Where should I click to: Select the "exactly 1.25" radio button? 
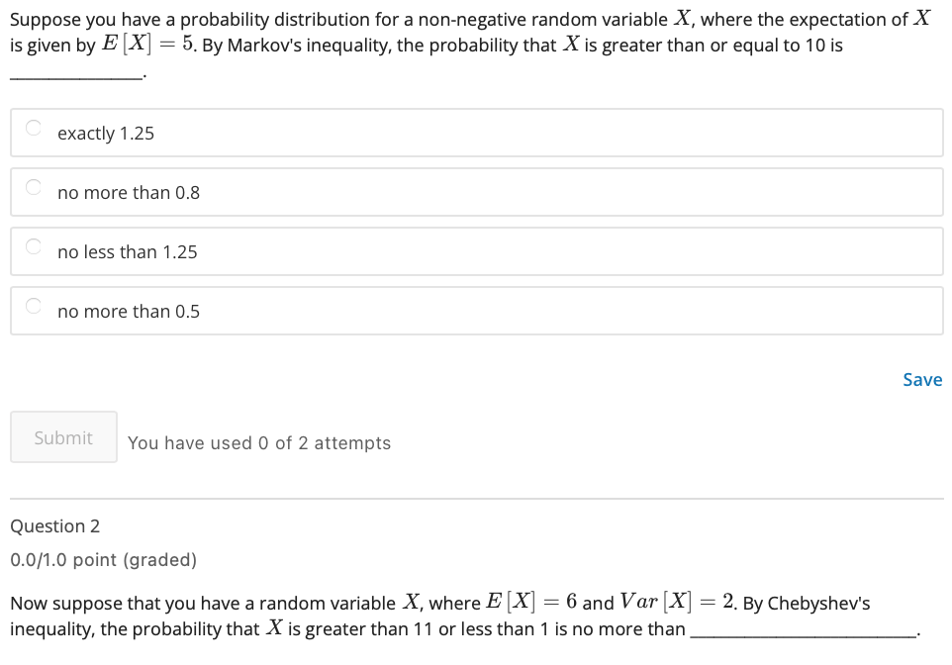(32, 129)
